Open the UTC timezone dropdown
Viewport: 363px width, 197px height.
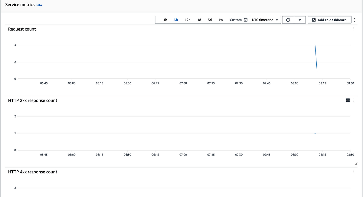(265, 20)
